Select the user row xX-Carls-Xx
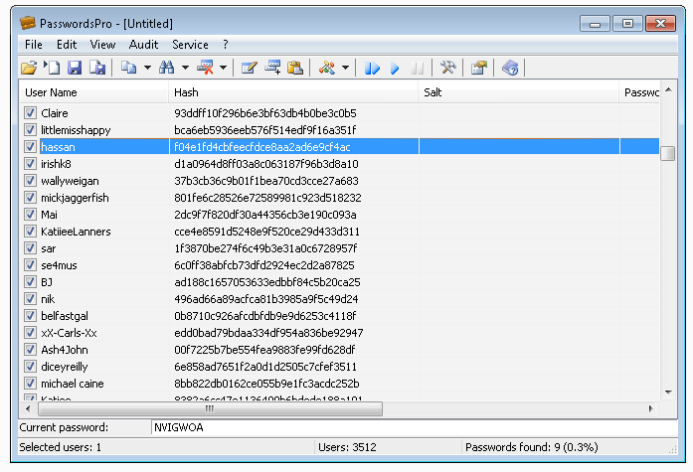Screen dimensions: 693x472 pyautogui.click(x=339, y=333)
